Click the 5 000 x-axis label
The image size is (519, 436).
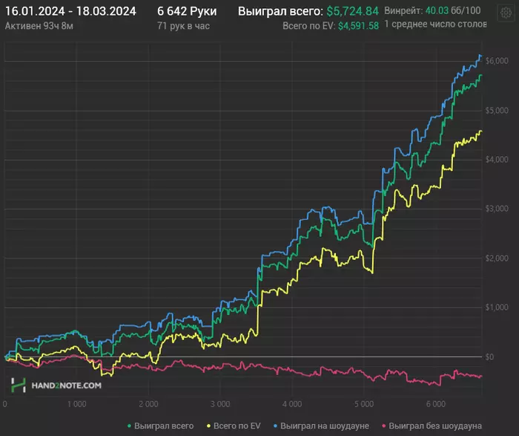click(x=364, y=404)
